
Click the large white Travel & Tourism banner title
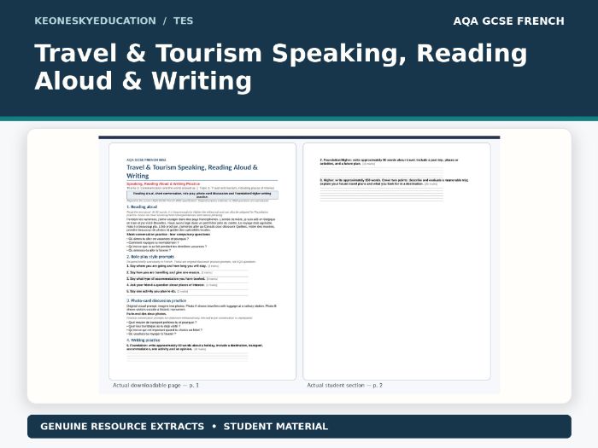tap(281, 67)
